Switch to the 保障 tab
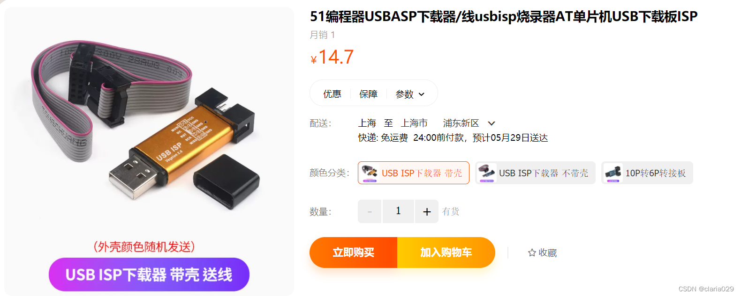This screenshot has height=296, width=741. pos(368,94)
